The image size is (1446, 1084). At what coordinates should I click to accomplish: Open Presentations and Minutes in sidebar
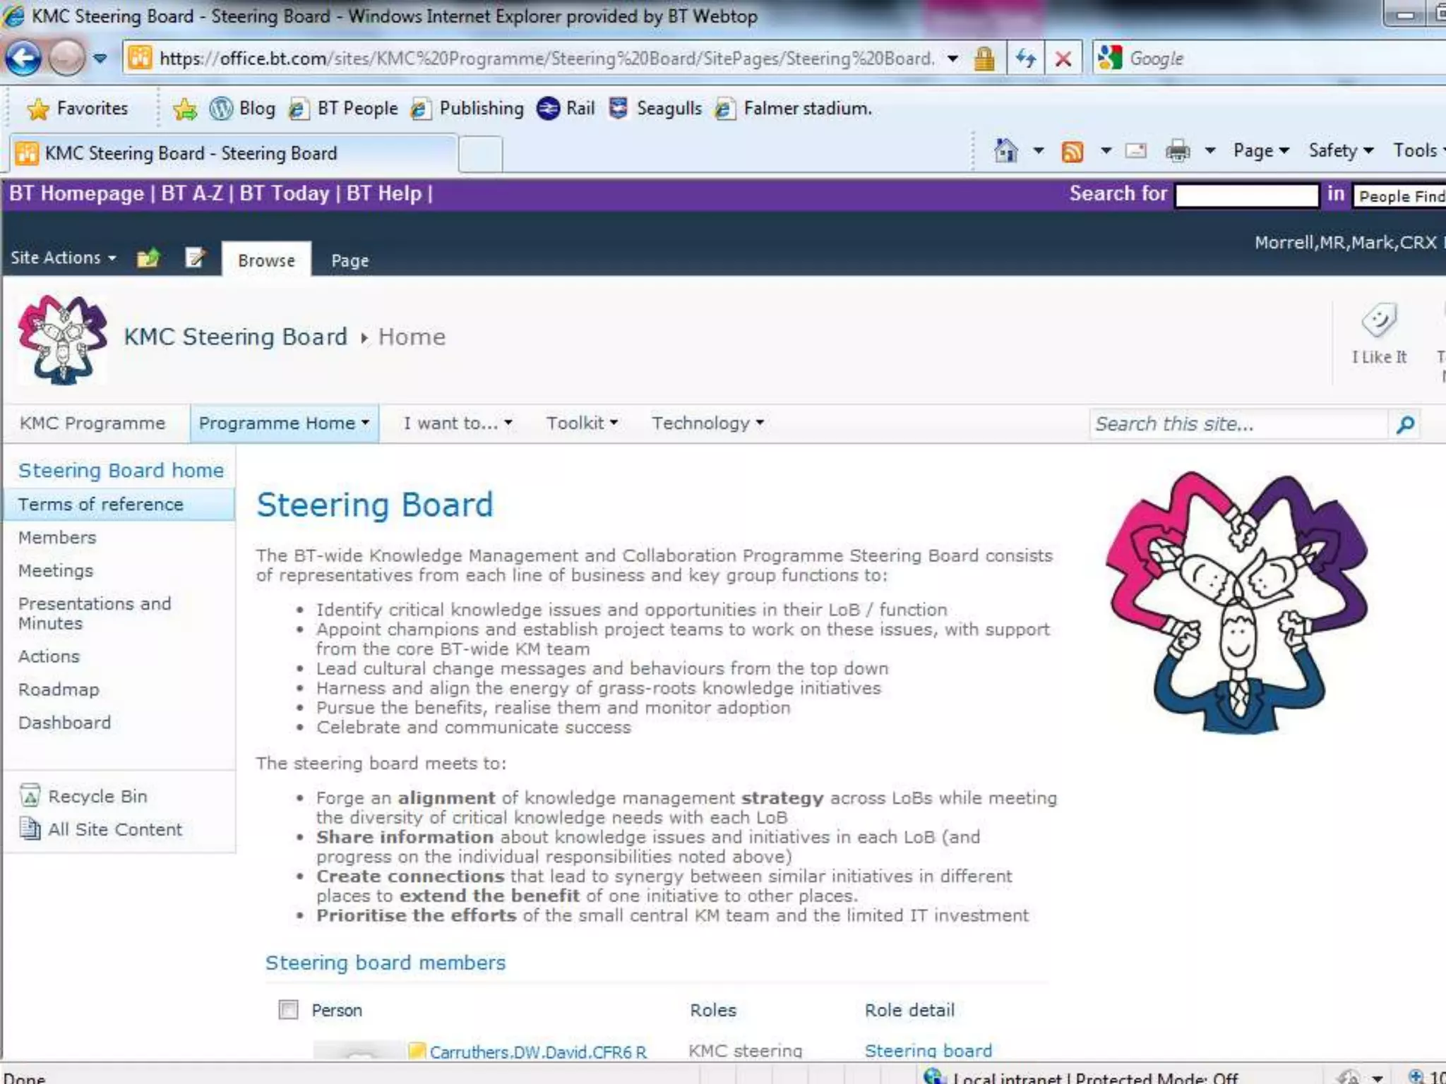pyautogui.click(x=95, y=613)
